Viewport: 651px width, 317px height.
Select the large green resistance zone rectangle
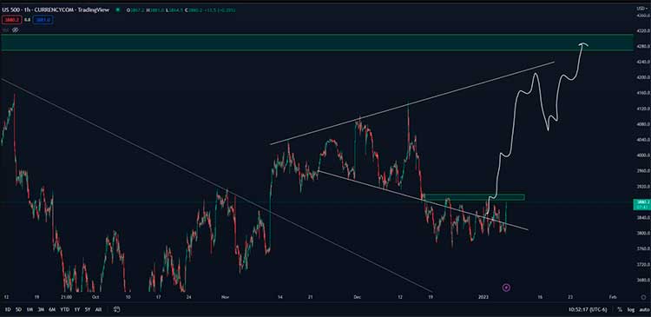317,43
